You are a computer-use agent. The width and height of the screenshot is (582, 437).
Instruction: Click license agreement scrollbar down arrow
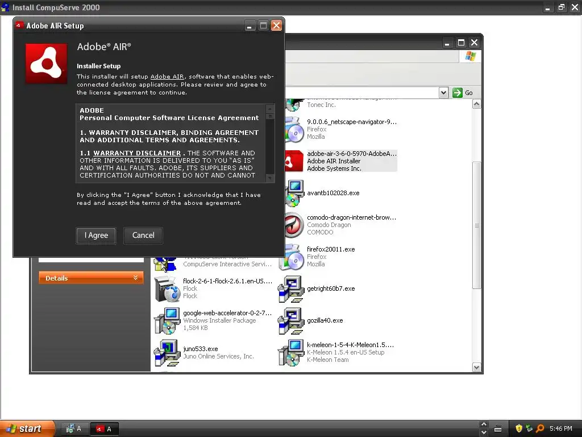coord(270,178)
